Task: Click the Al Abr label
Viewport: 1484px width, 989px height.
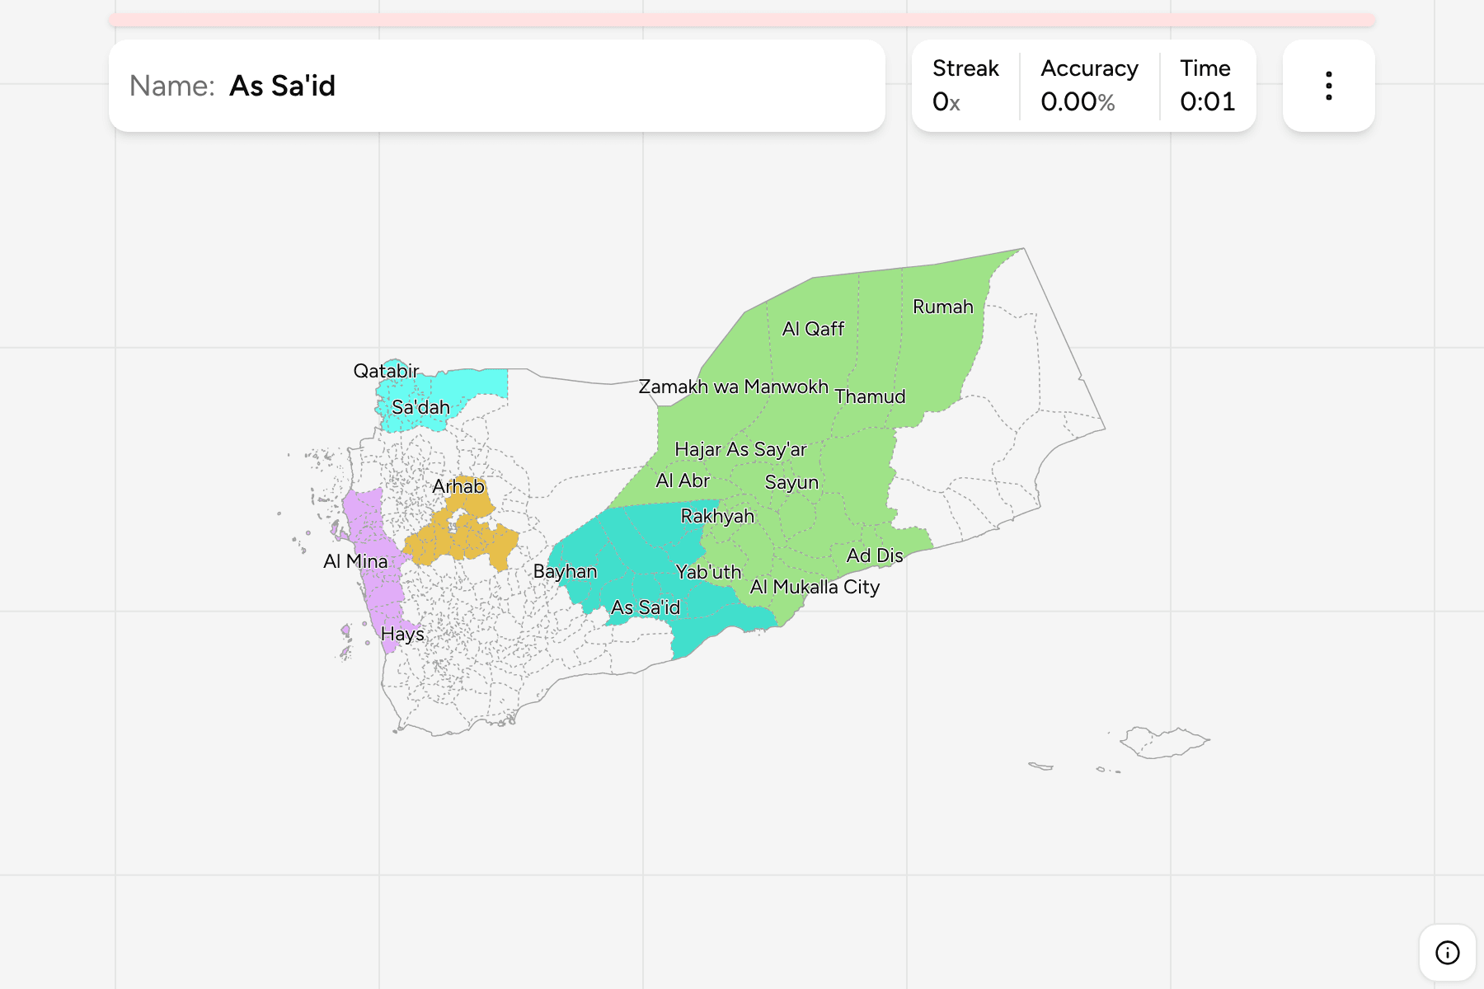Action: tap(683, 480)
